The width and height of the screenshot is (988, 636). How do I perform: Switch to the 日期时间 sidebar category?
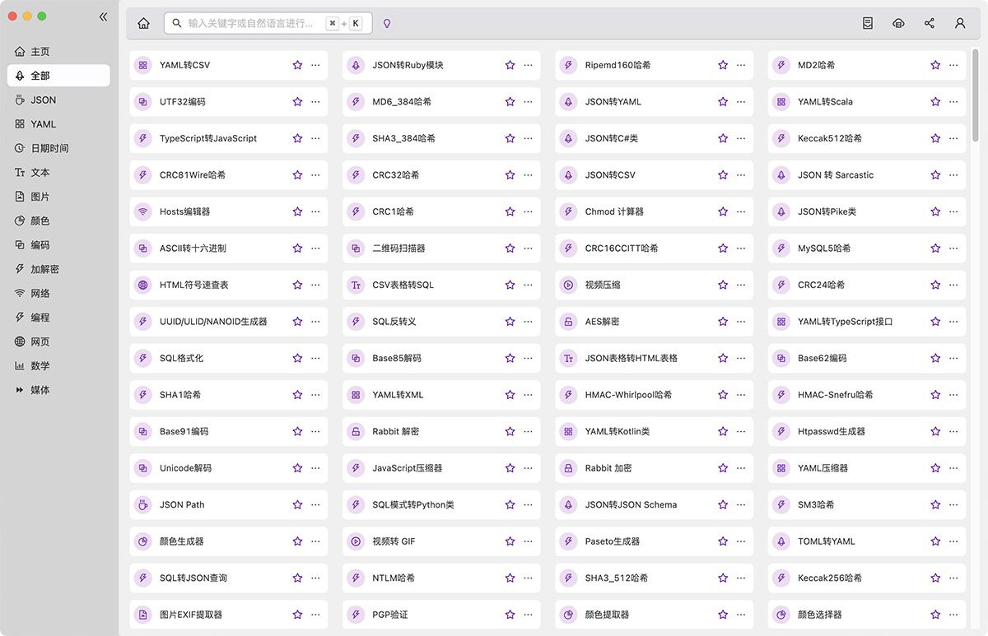click(x=49, y=148)
